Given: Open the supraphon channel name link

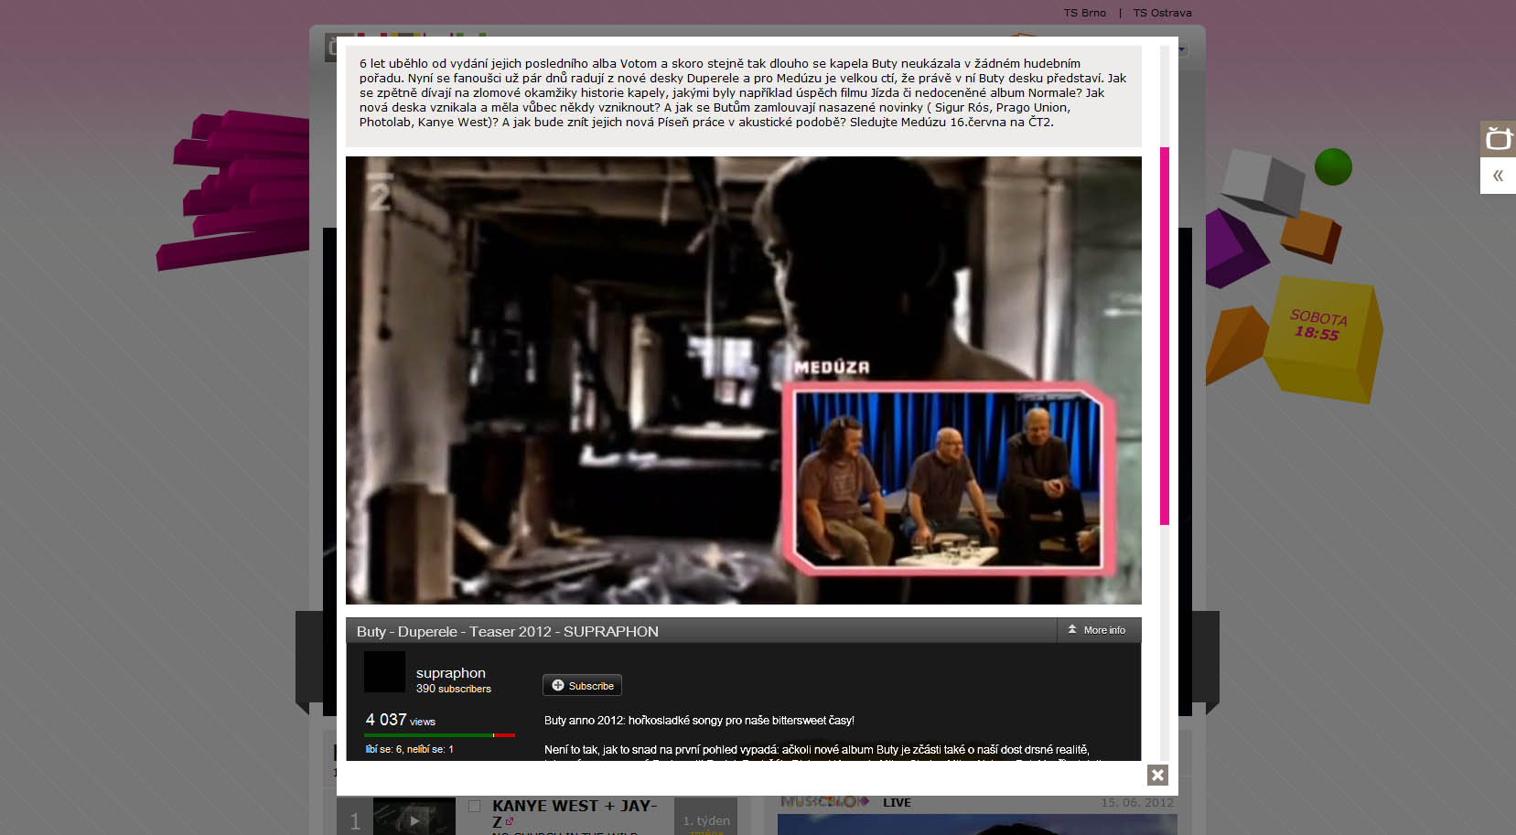Looking at the screenshot, I should coord(451,673).
